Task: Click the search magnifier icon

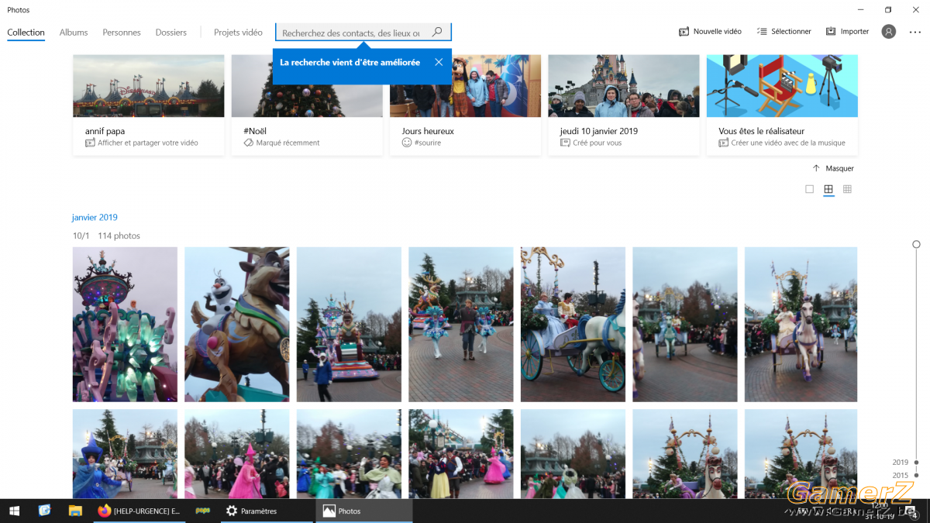Action: (x=437, y=32)
